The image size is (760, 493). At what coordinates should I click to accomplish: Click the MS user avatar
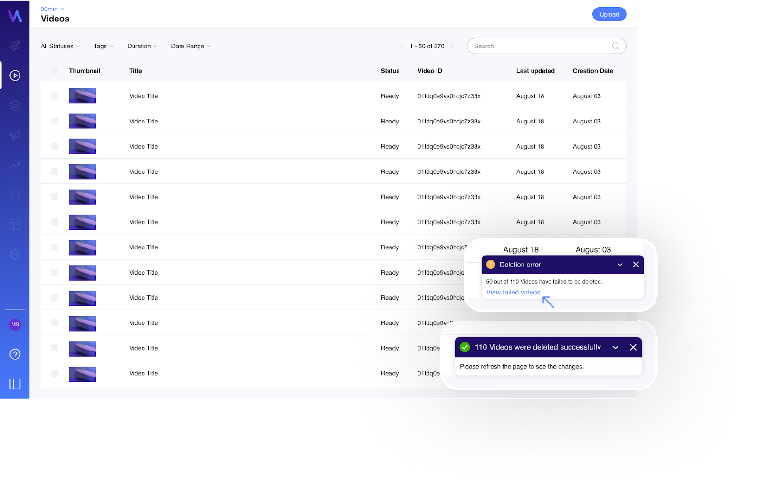[x=15, y=325]
